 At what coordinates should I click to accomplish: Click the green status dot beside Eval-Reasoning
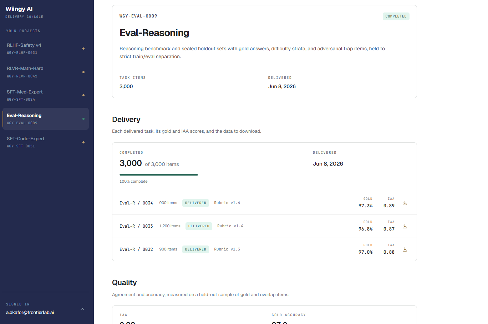click(83, 119)
